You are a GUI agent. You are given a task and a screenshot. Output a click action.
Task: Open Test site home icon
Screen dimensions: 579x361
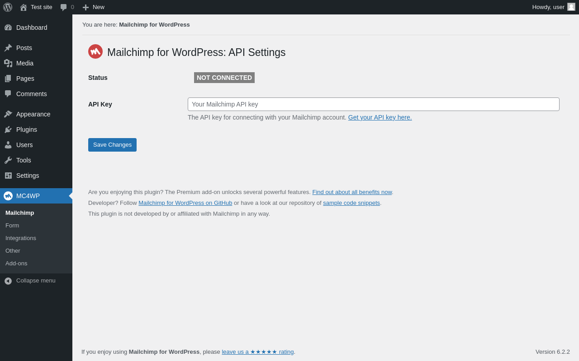pyautogui.click(x=24, y=7)
